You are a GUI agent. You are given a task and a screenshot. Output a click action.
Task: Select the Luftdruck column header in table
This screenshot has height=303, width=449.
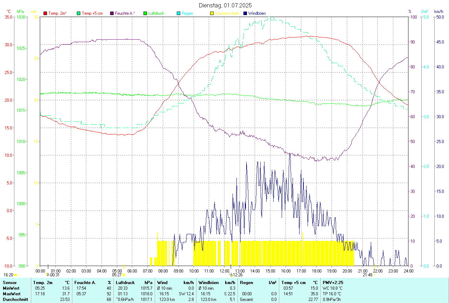[125, 282]
